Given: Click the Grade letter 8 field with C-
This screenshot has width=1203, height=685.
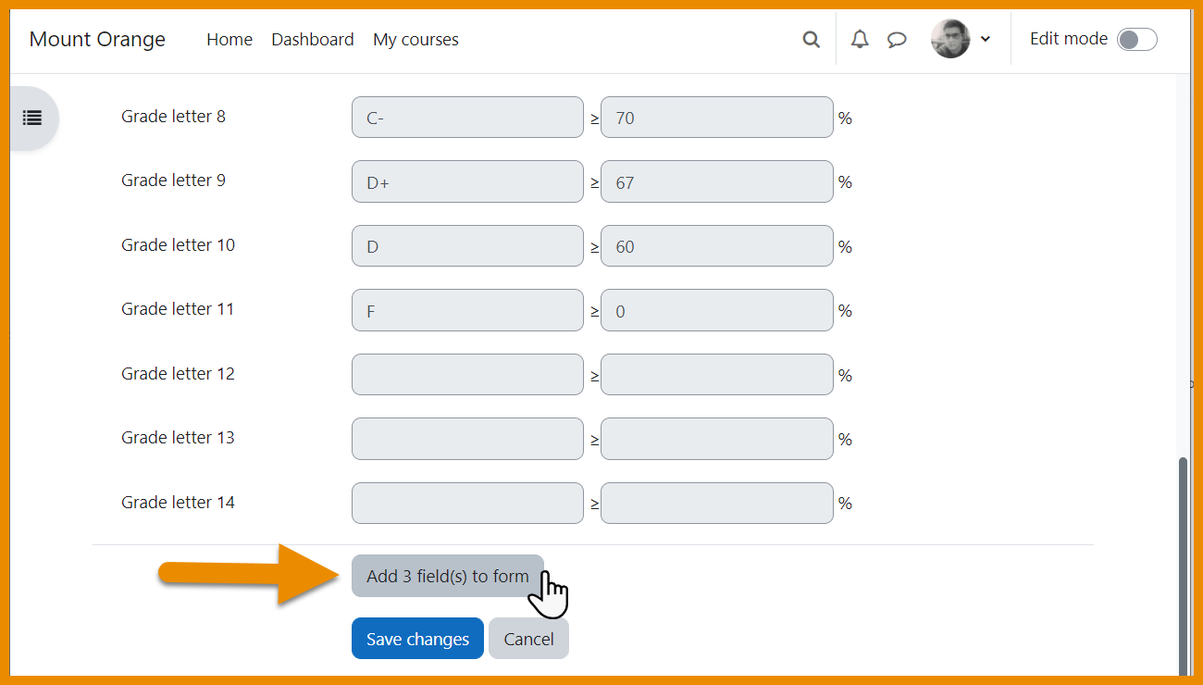Looking at the screenshot, I should [467, 118].
